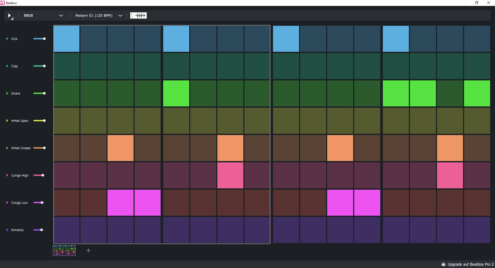Select the Rimshot track label

click(x=17, y=230)
